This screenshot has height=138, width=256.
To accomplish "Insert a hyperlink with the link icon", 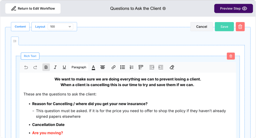I will pos(113,67).
